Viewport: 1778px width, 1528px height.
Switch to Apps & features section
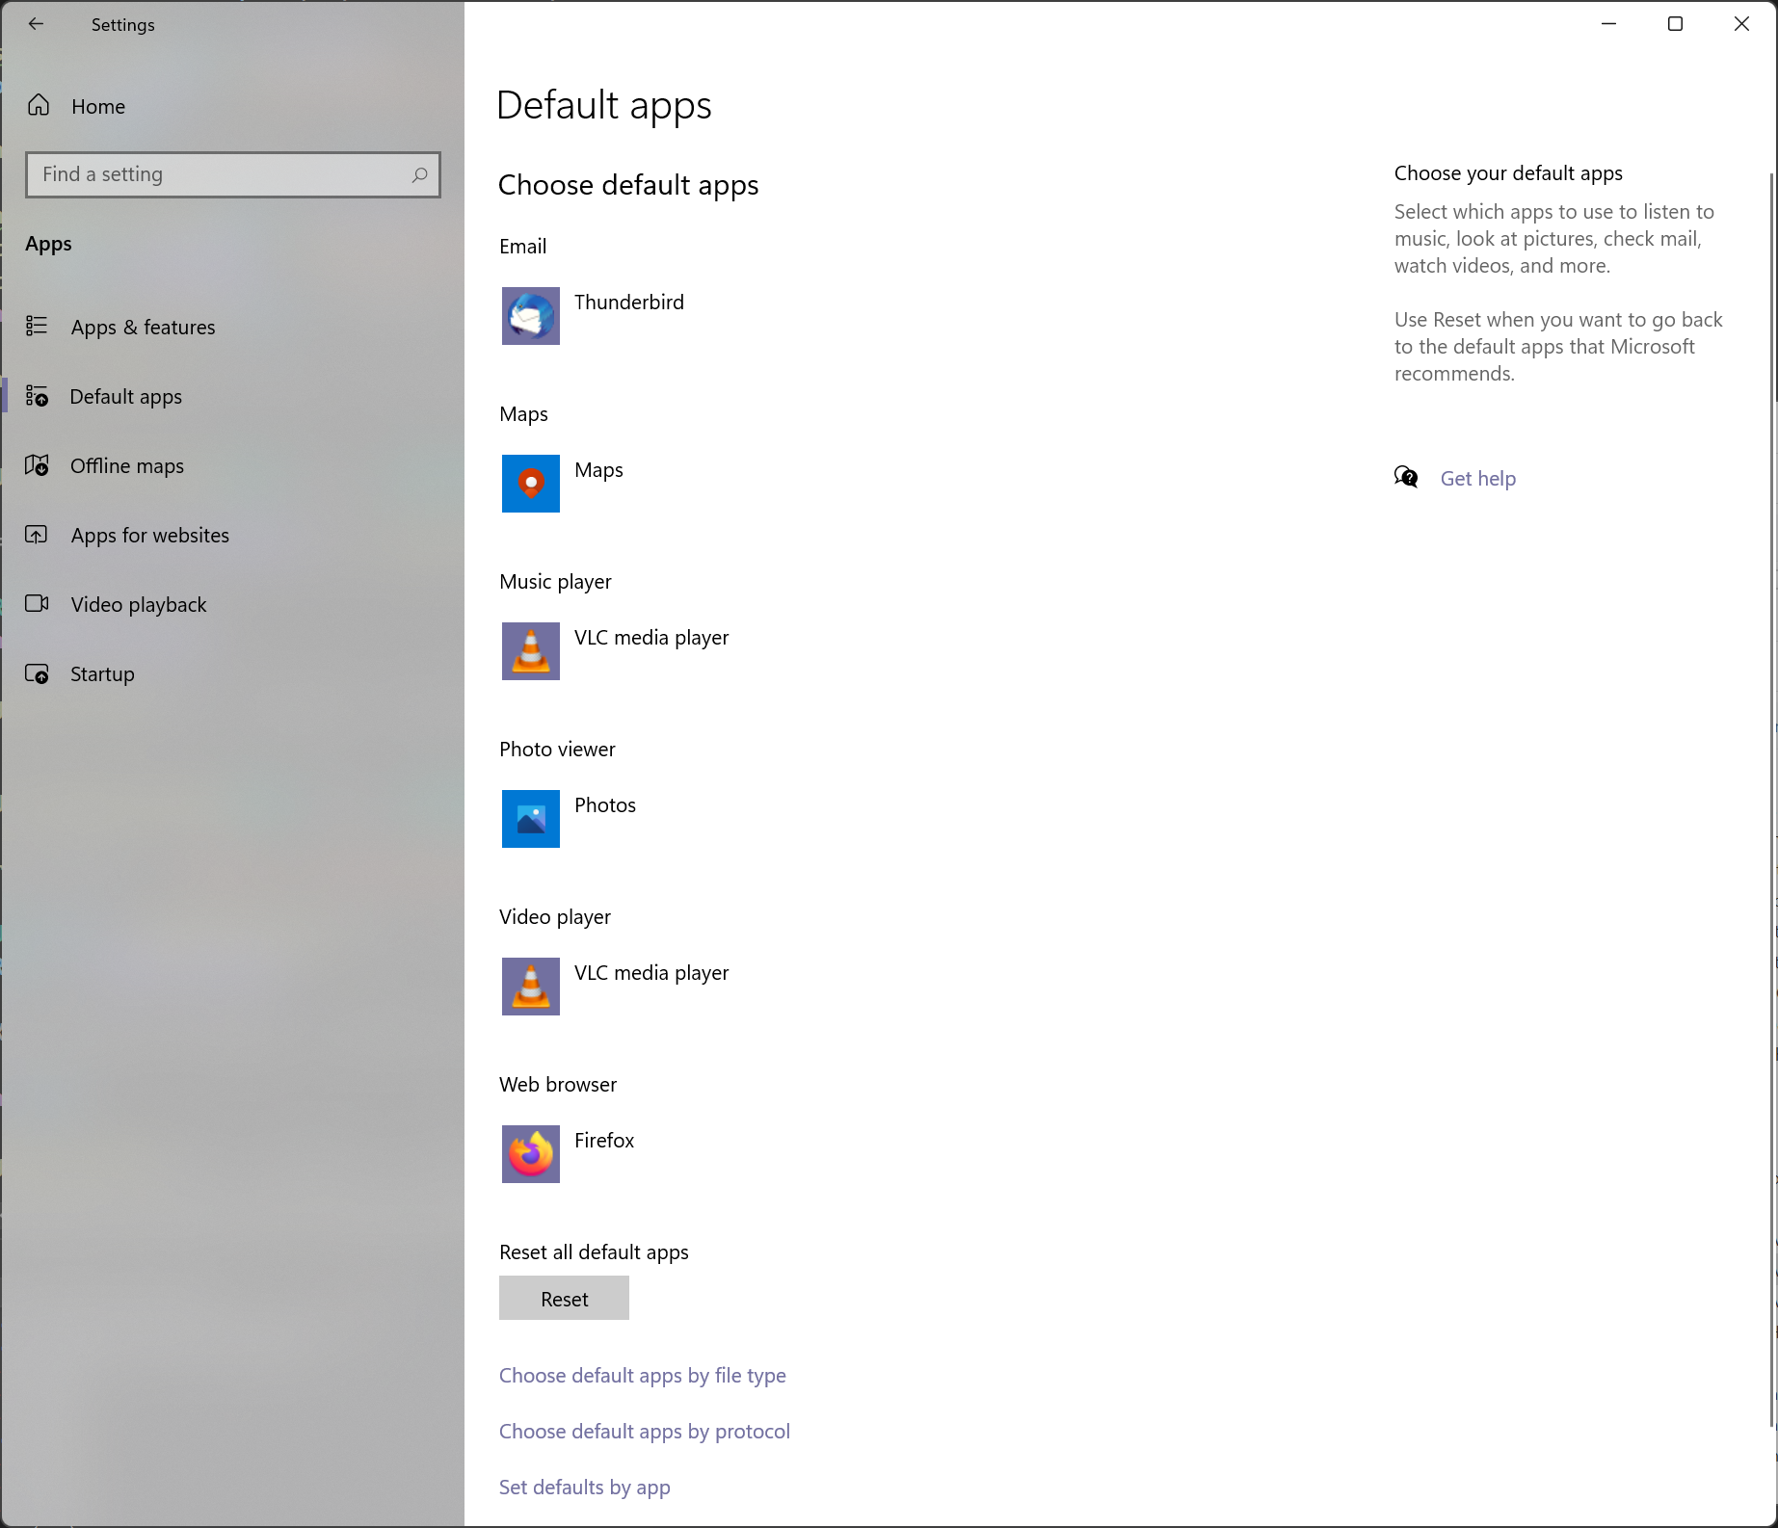click(x=143, y=327)
